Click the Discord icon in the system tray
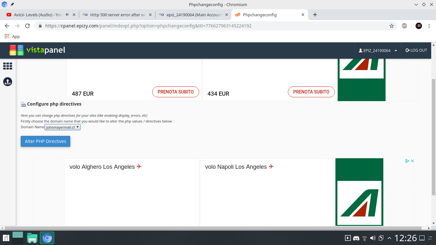This screenshot has width=436, height=245. pos(356,238)
